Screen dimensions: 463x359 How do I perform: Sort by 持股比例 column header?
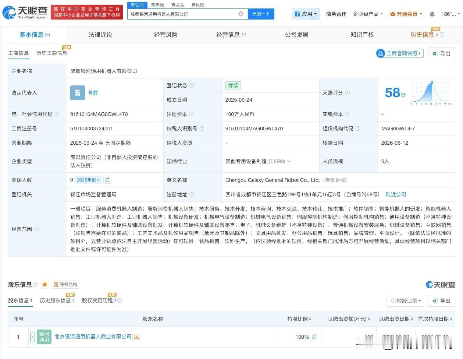[299, 319]
